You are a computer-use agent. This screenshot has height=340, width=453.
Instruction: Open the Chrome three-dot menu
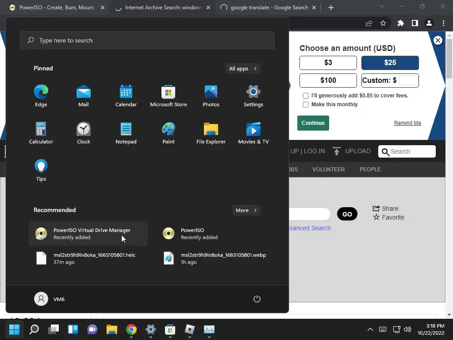[x=443, y=23]
